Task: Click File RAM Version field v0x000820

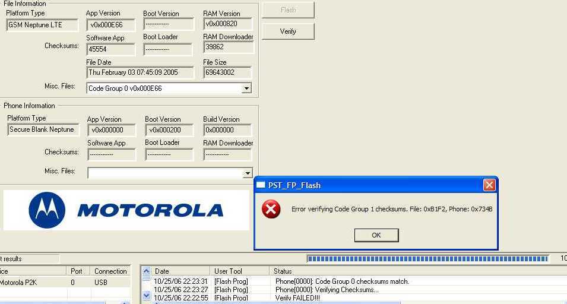Action: click(228, 24)
